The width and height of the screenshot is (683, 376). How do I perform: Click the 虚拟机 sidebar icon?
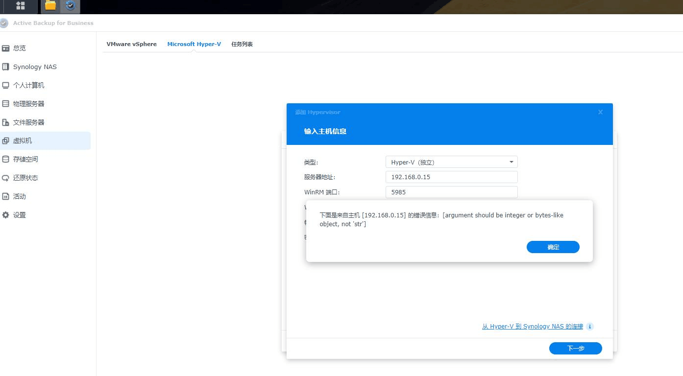coord(6,141)
